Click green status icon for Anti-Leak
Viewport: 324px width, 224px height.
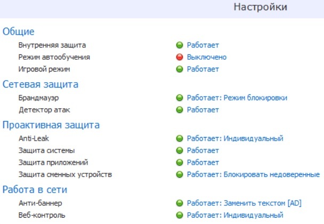[180, 138]
